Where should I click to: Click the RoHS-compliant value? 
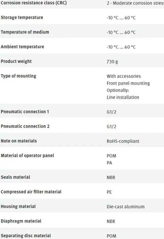pos(123,141)
